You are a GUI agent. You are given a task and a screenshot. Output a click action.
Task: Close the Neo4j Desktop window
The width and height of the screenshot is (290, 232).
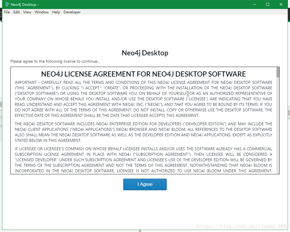[281, 4]
